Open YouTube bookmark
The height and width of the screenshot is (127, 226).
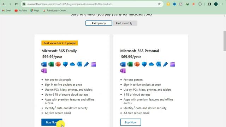tap(20, 11)
